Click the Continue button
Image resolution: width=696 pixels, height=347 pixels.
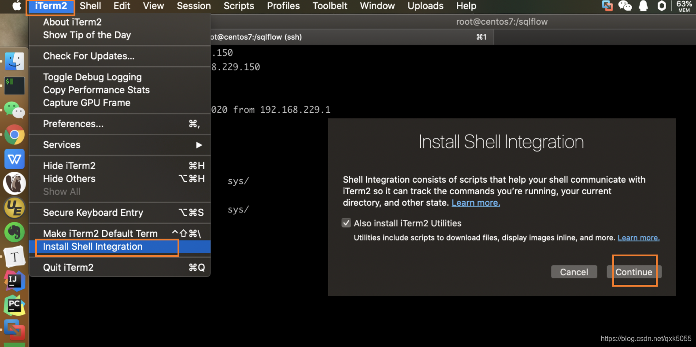pyautogui.click(x=634, y=272)
